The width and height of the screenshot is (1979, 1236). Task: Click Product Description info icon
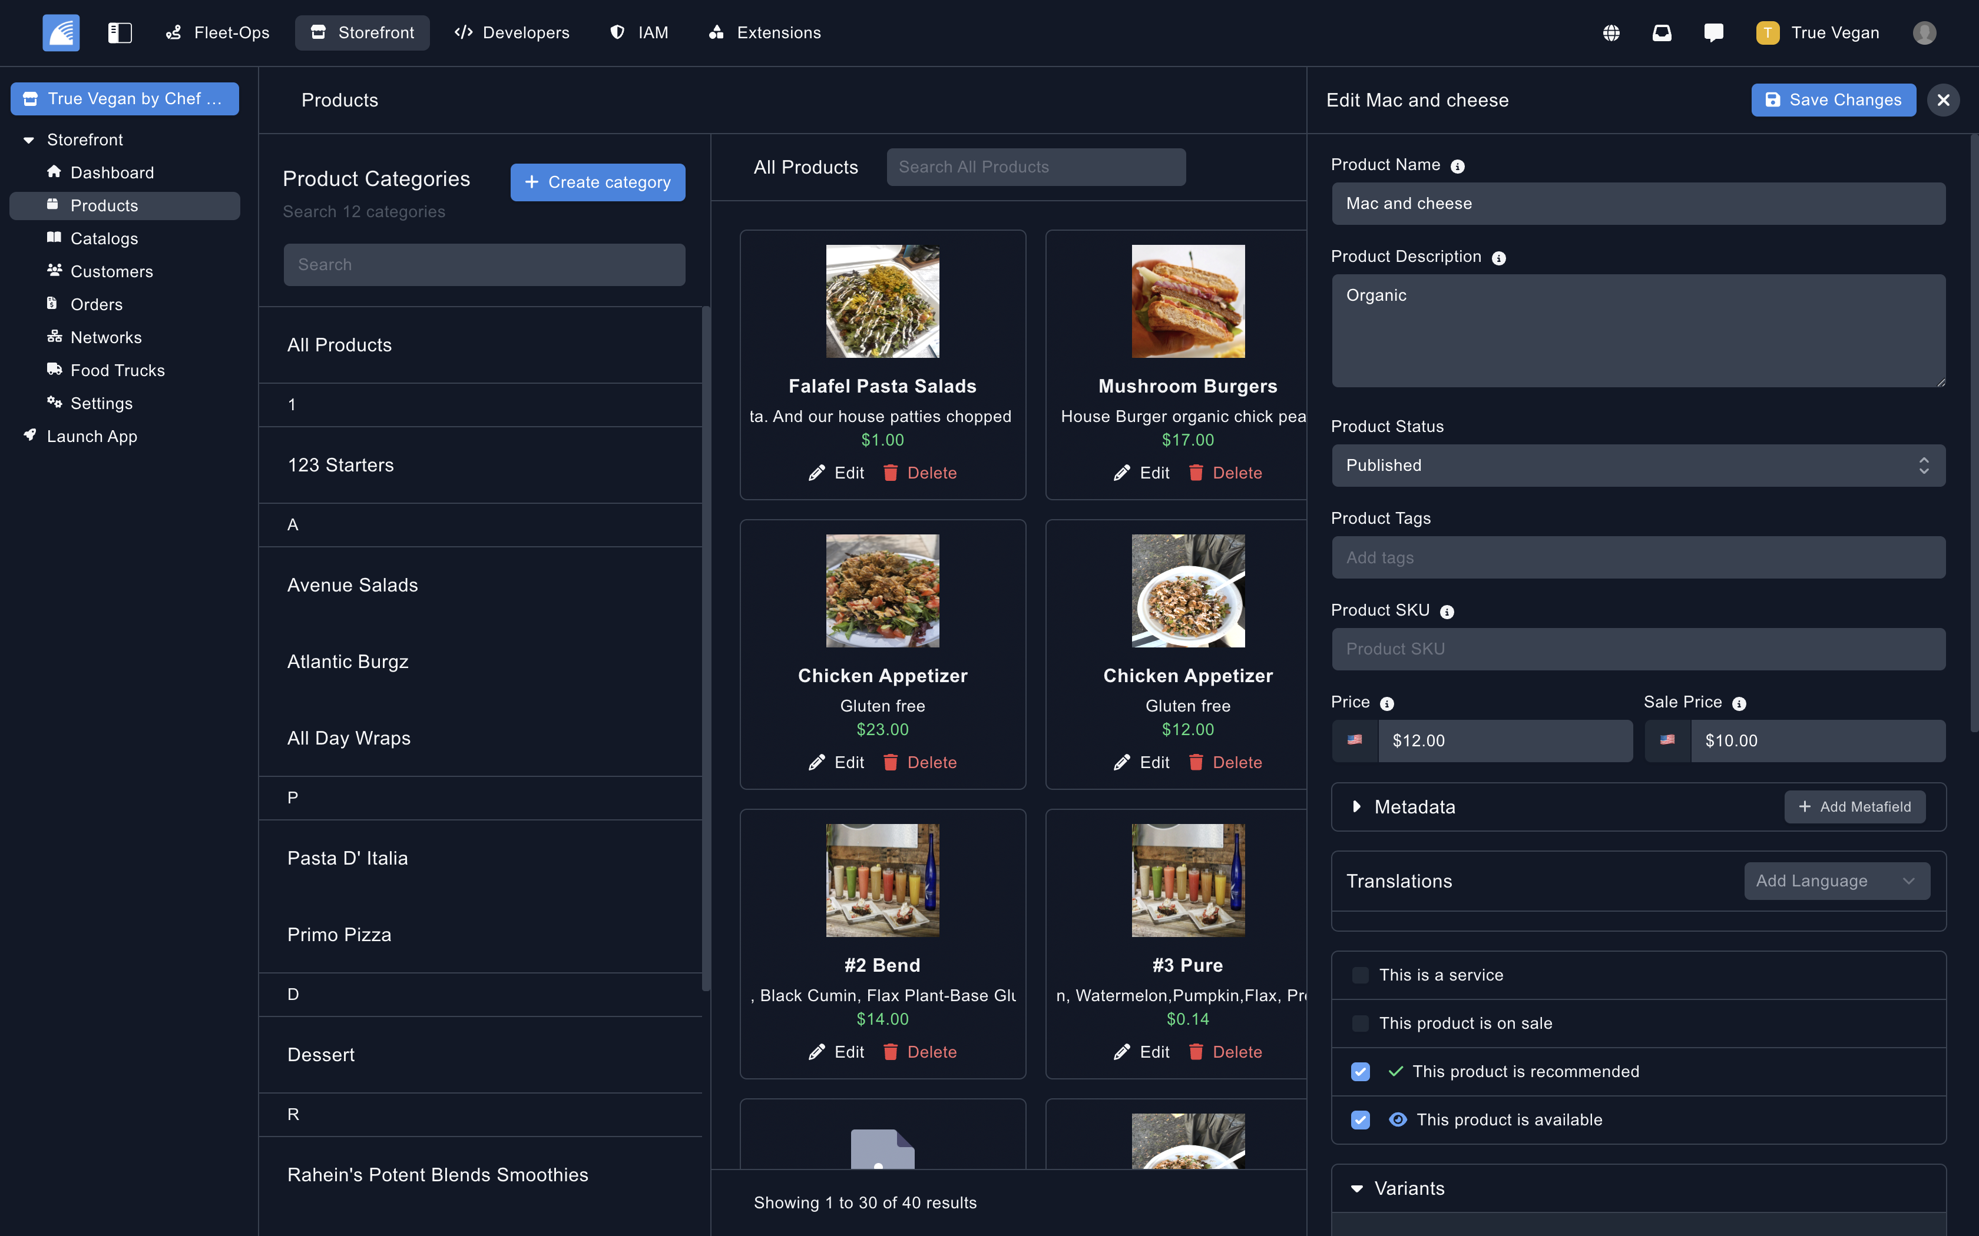1498,258
